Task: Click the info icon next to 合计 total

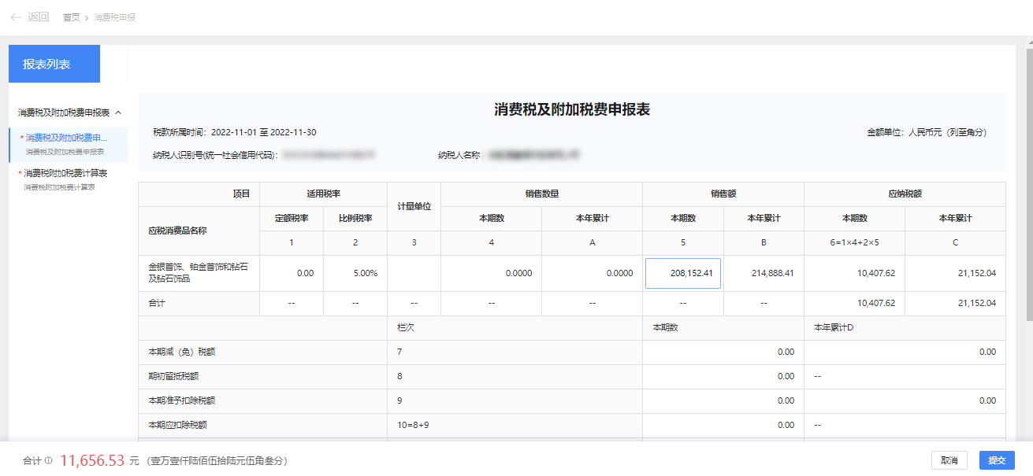Action: click(x=48, y=461)
